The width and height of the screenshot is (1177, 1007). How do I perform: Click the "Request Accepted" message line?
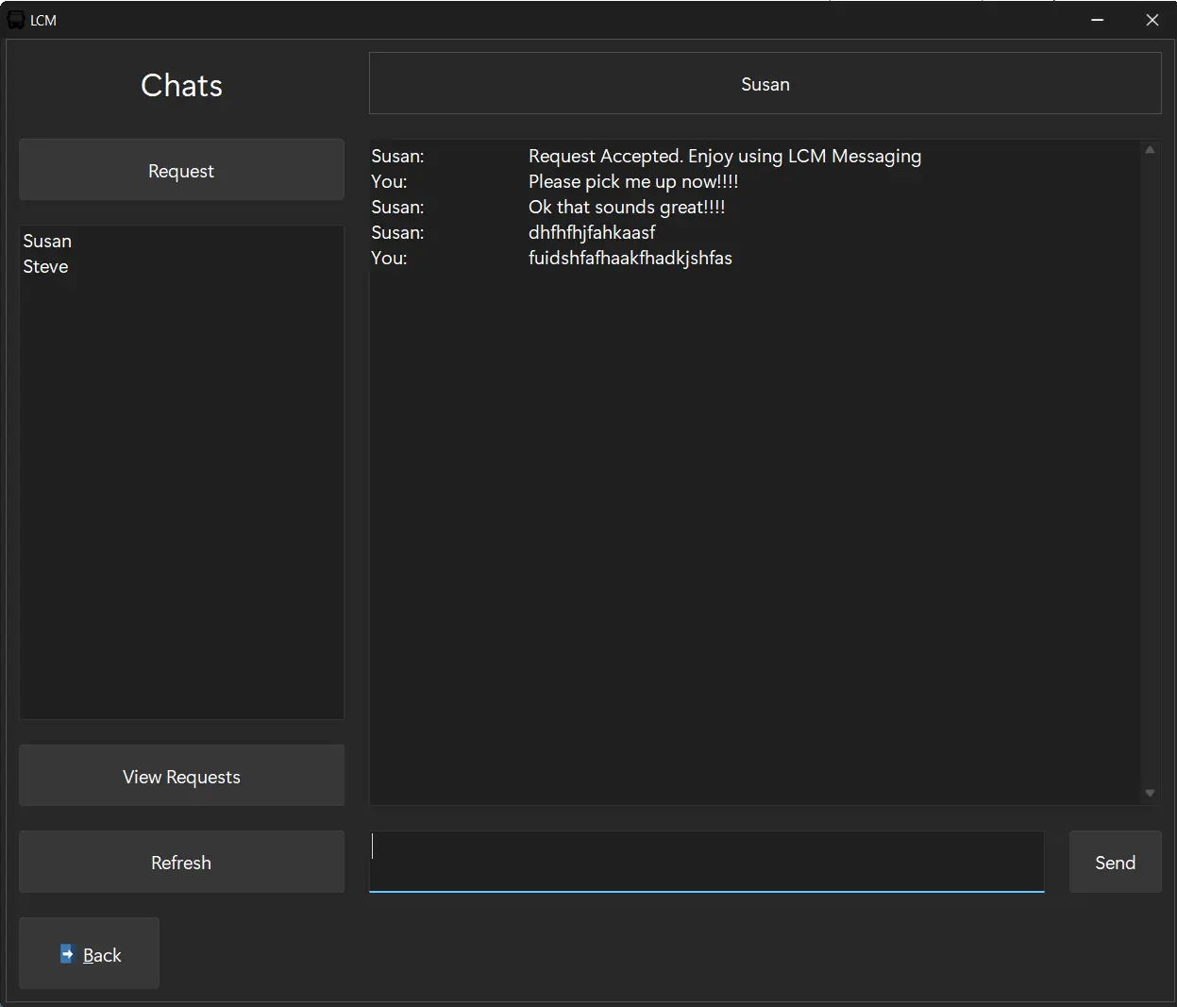tap(724, 157)
